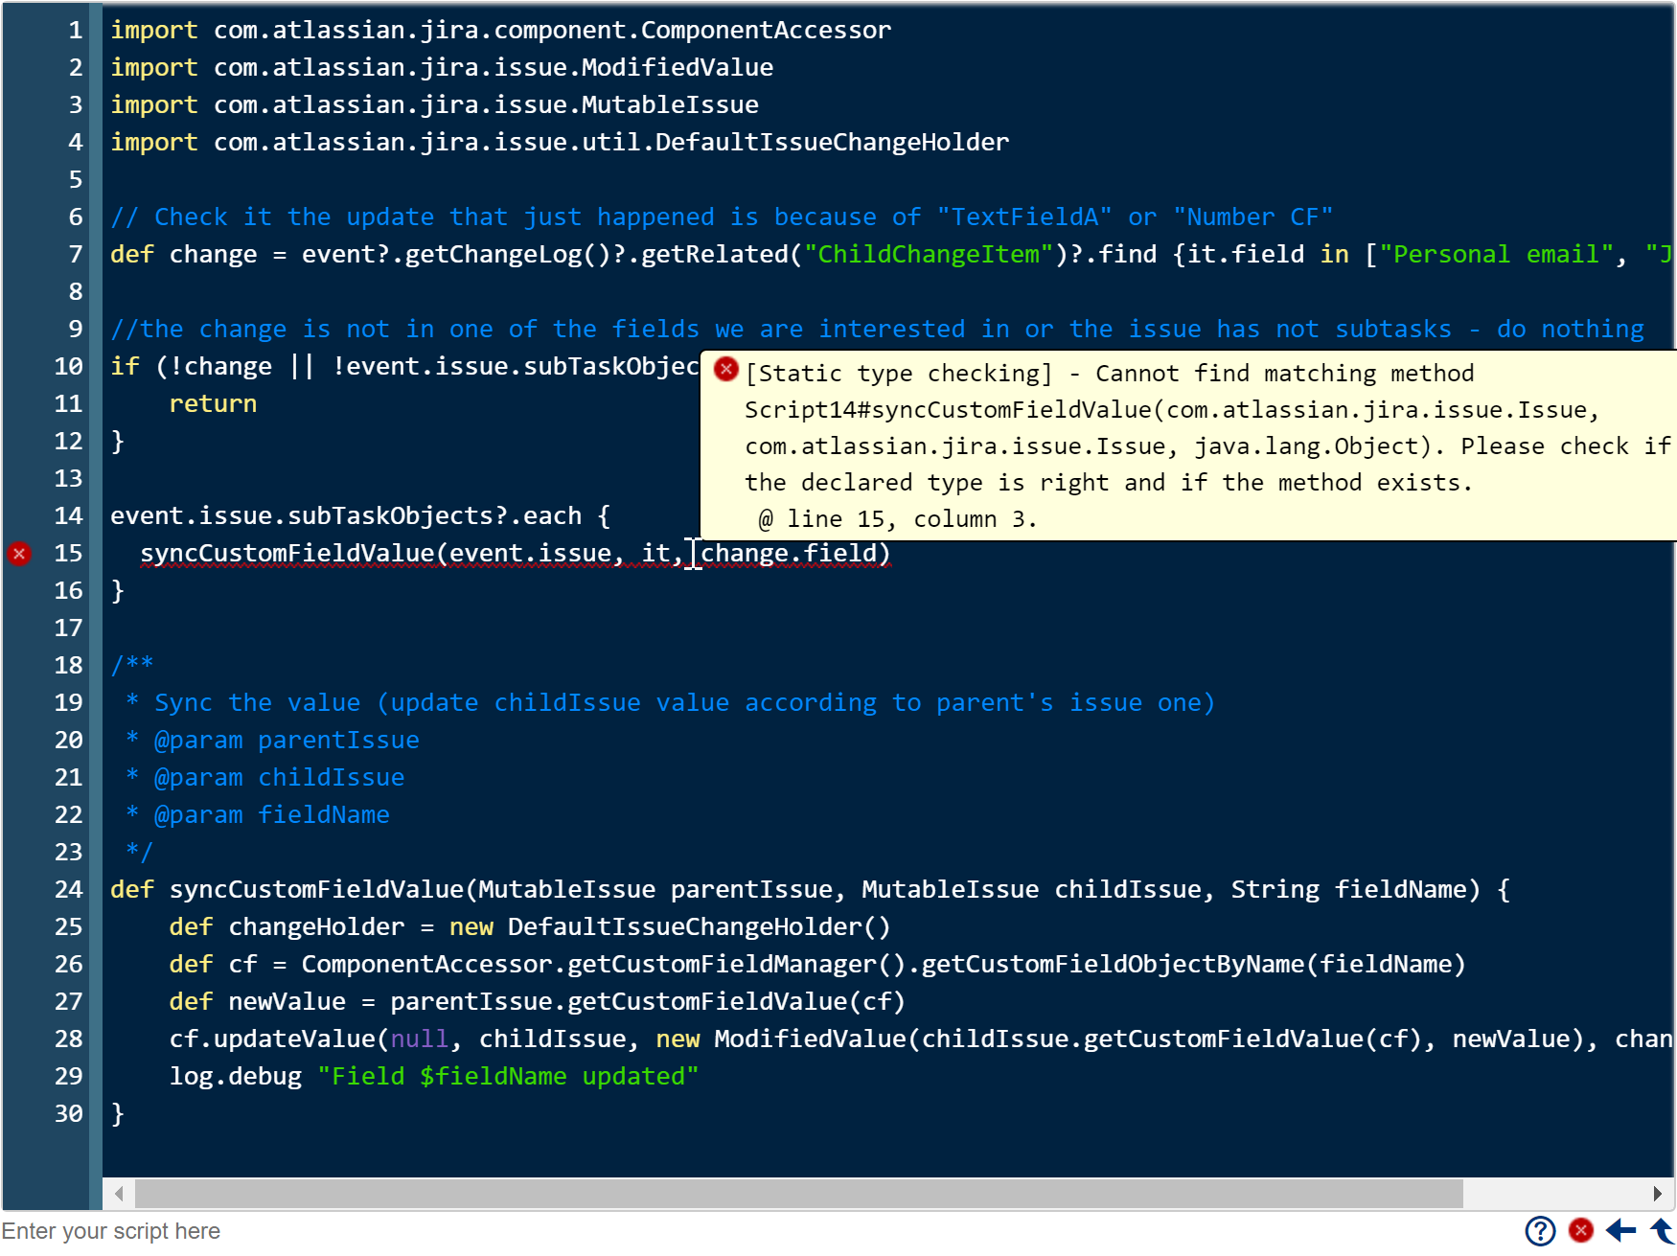Select line number 7 in the gutter

point(76,254)
